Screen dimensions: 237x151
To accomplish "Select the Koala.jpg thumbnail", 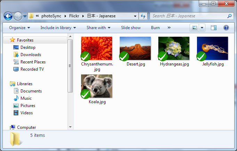I will coord(97,86).
